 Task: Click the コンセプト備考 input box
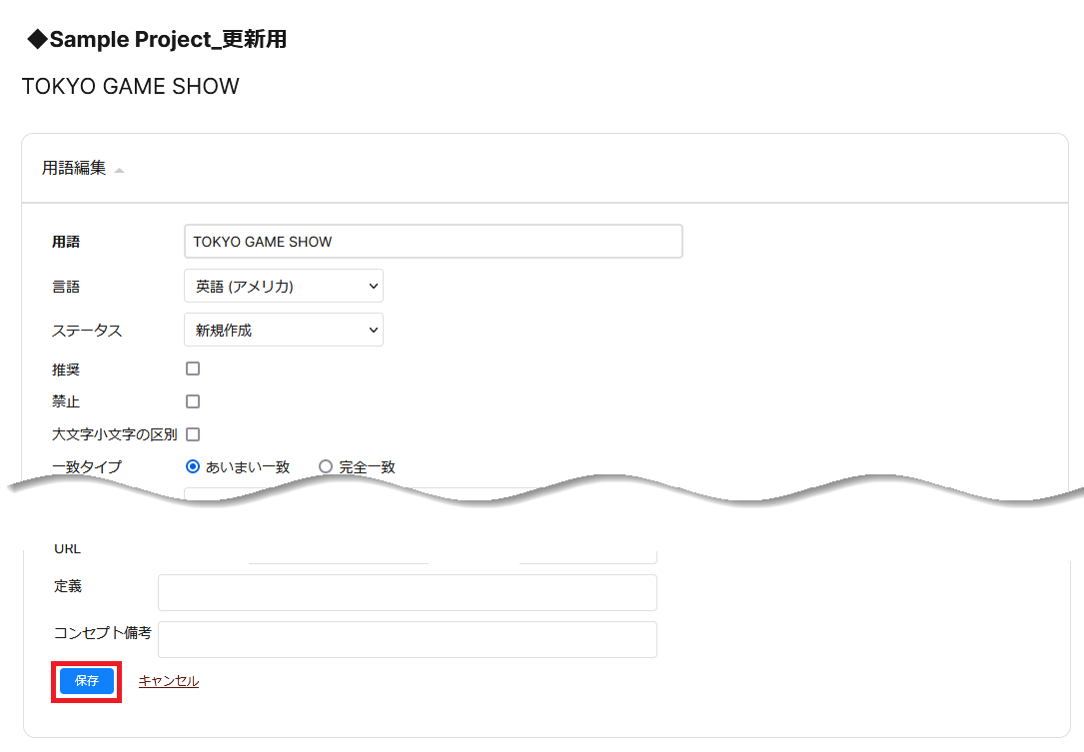[408, 639]
